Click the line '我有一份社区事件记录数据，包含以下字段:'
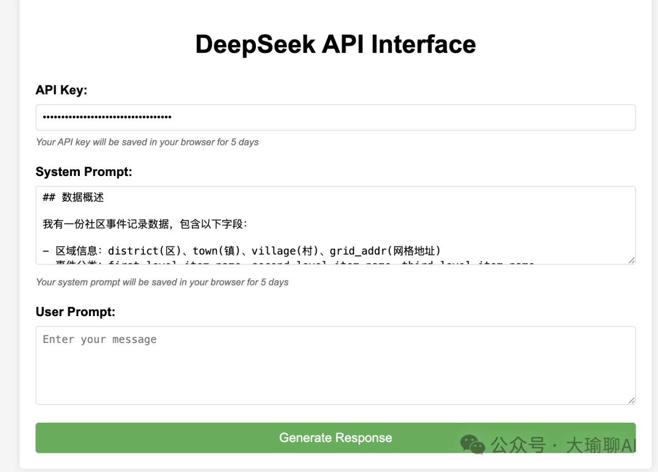Screen dimensions: 658x472 click(145, 224)
